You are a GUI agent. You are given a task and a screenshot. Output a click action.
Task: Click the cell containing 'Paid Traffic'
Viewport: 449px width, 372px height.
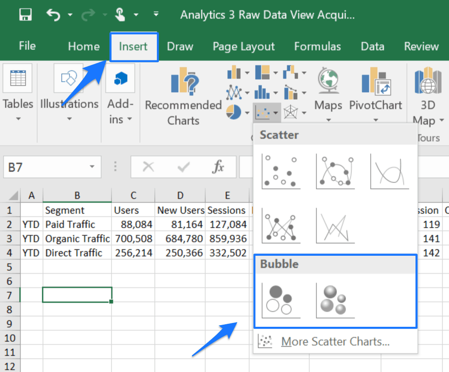tap(77, 224)
